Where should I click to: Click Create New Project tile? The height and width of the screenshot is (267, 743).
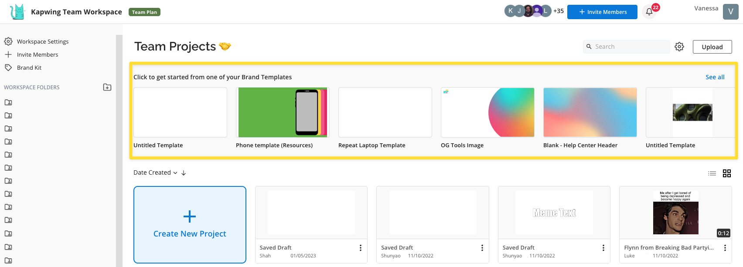tap(190, 225)
